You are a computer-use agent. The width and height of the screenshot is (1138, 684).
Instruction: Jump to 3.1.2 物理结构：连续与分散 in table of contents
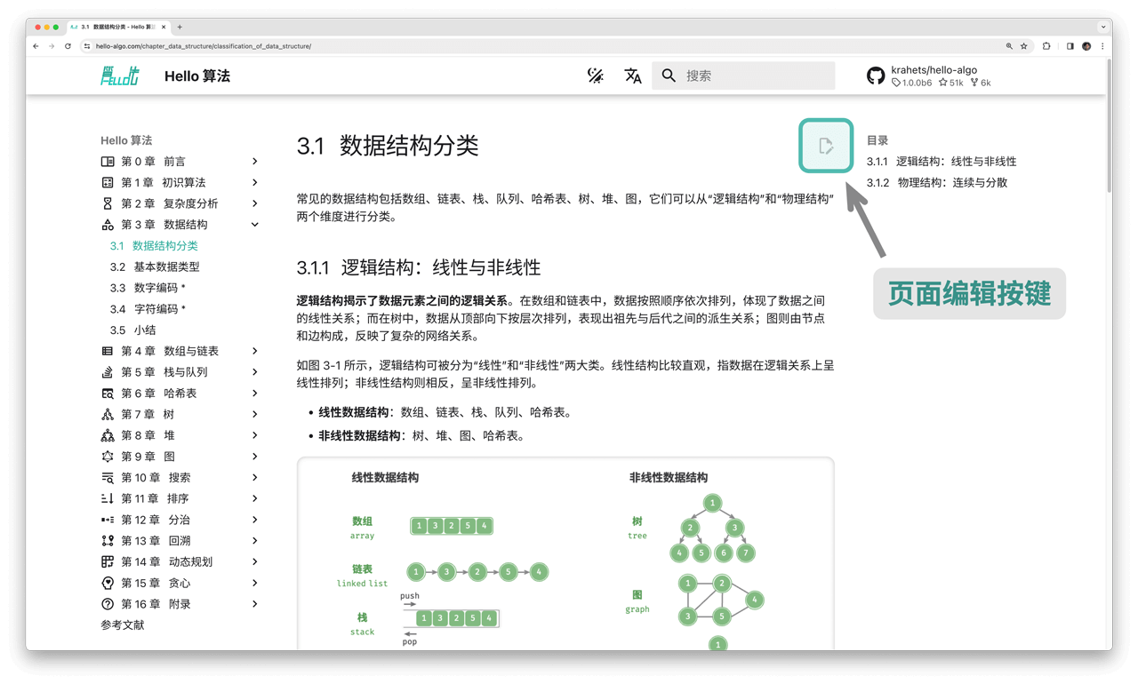tap(937, 183)
